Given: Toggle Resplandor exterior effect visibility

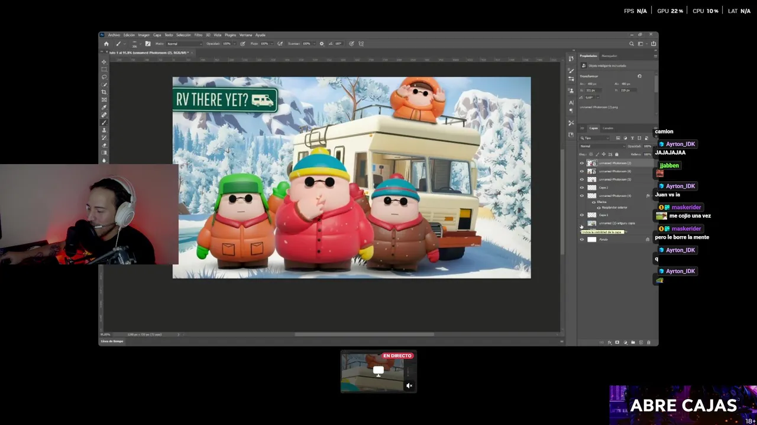Looking at the screenshot, I should click(599, 208).
